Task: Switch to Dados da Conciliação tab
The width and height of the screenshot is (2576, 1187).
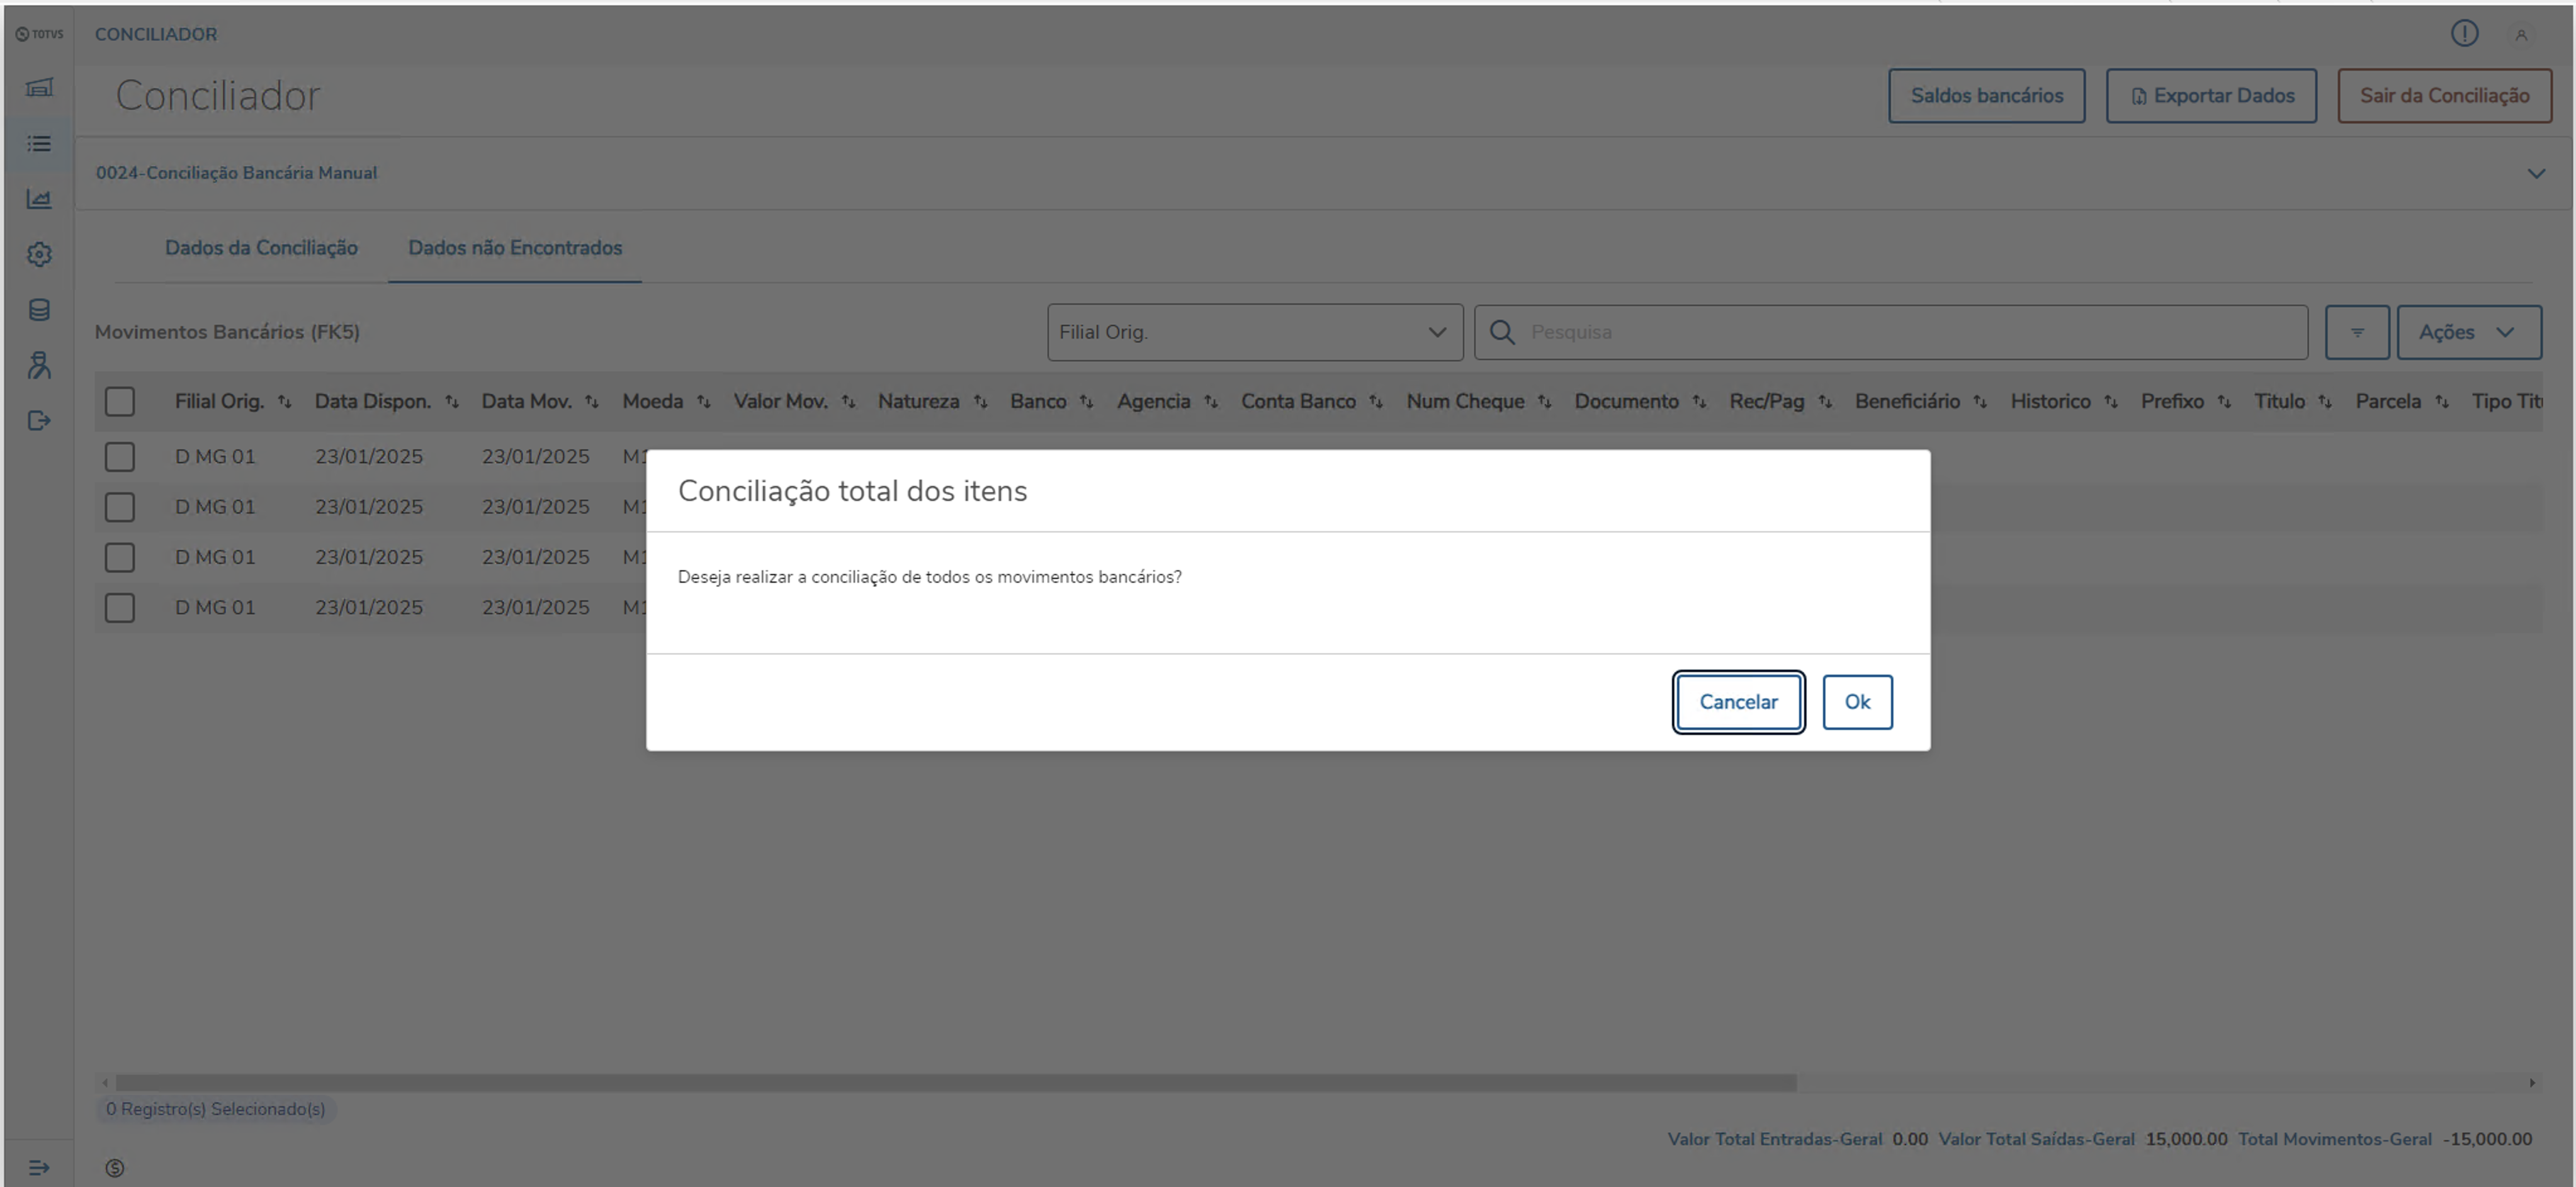Action: pyautogui.click(x=261, y=248)
